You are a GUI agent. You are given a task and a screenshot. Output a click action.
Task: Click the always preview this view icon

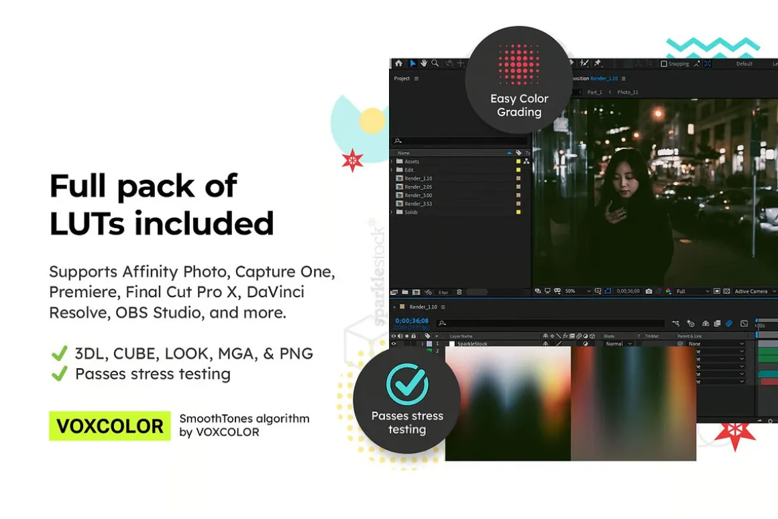538,291
